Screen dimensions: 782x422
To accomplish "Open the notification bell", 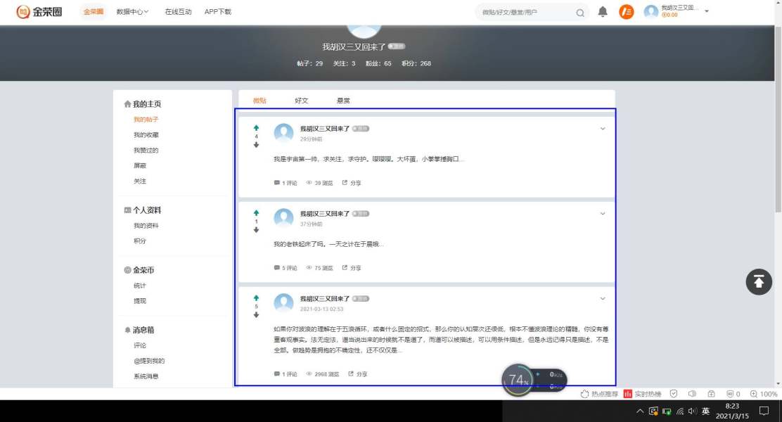I will tap(603, 11).
